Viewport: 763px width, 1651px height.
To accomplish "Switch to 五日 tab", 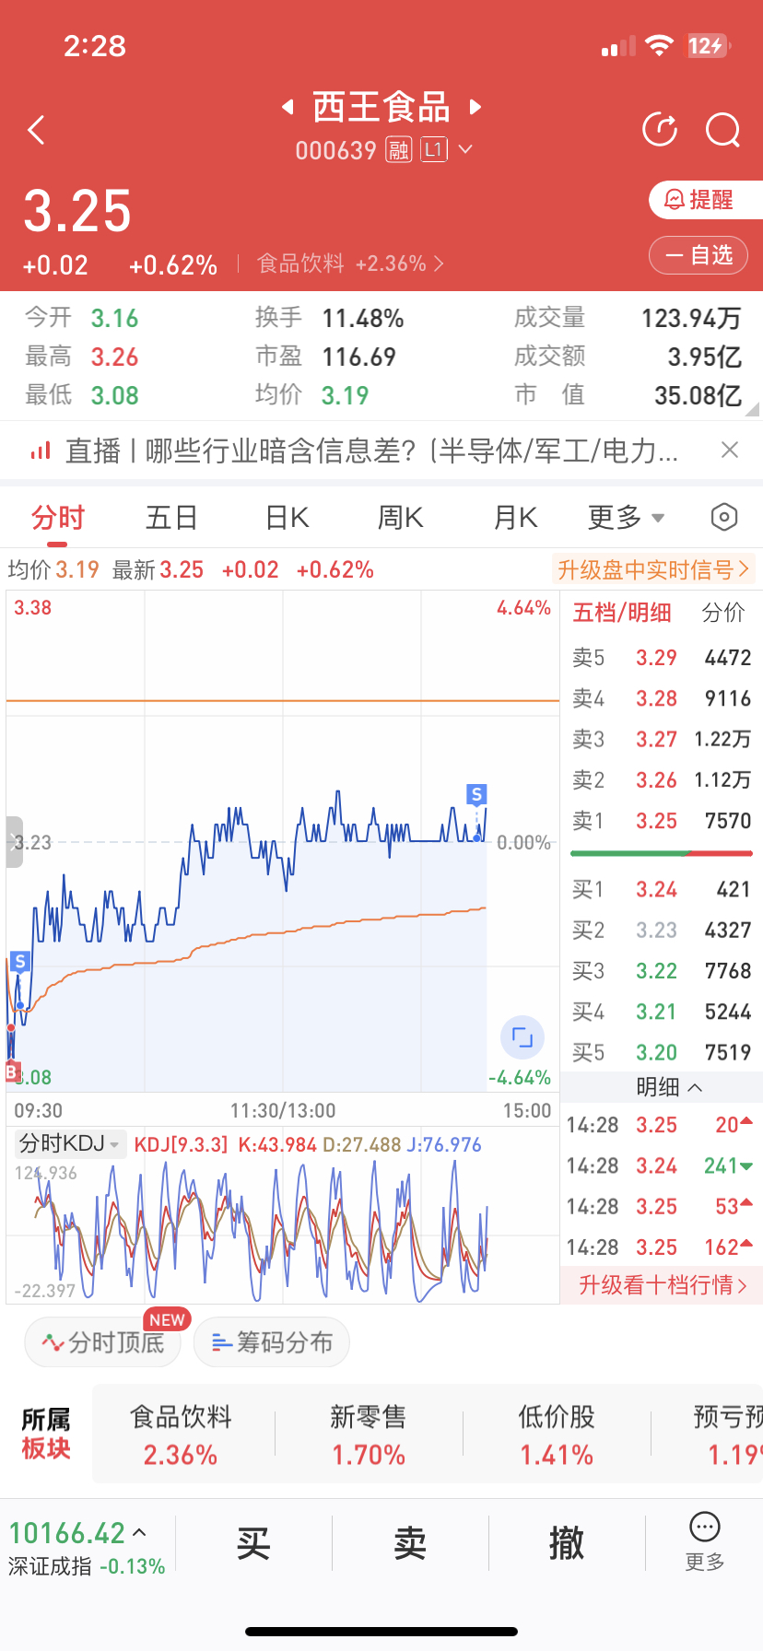I will tap(171, 518).
